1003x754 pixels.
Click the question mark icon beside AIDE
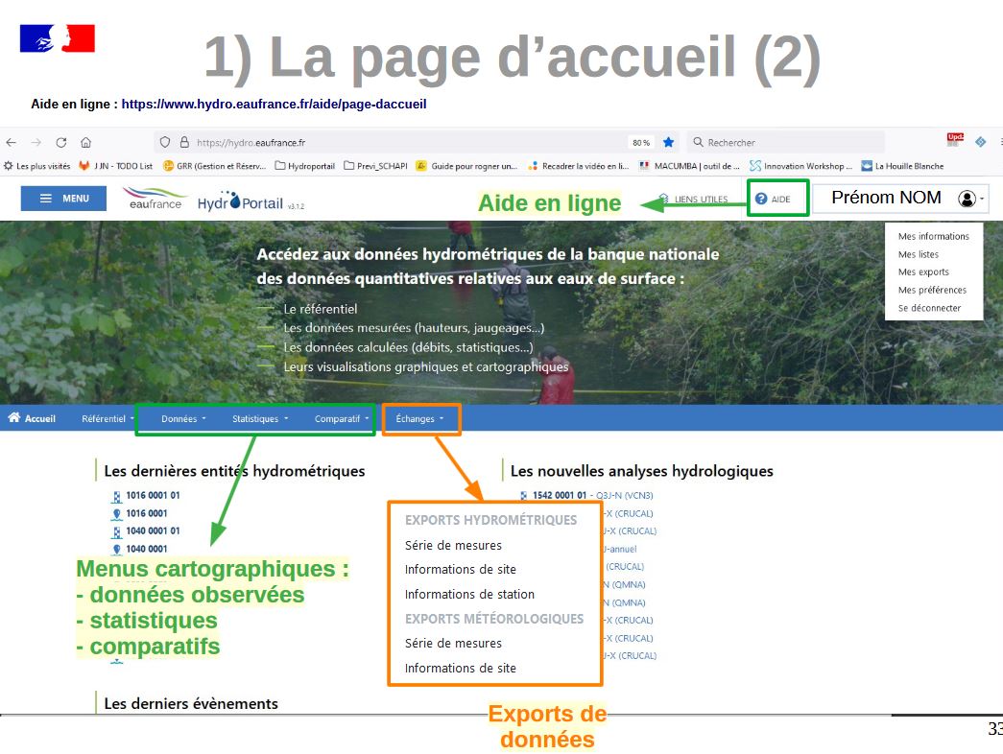coord(760,199)
